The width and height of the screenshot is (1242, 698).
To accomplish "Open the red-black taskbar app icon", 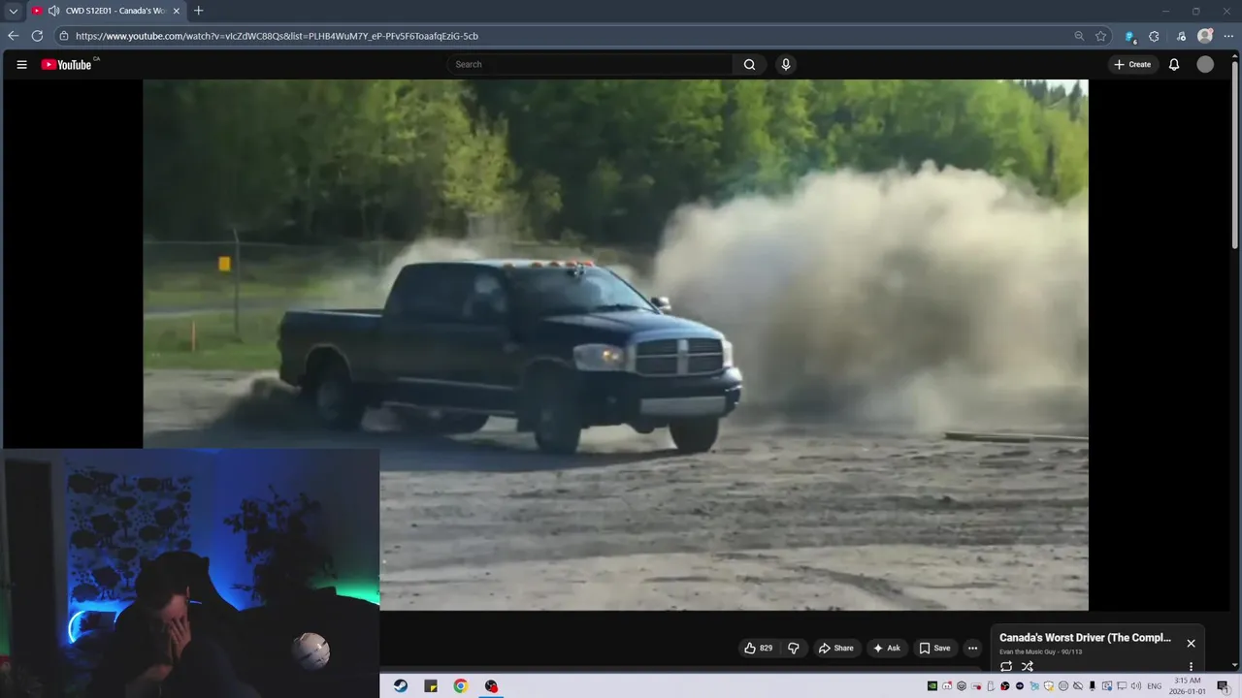I will click(491, 686).
